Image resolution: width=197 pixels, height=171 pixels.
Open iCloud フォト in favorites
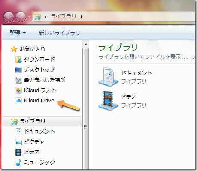pos(40,90)
